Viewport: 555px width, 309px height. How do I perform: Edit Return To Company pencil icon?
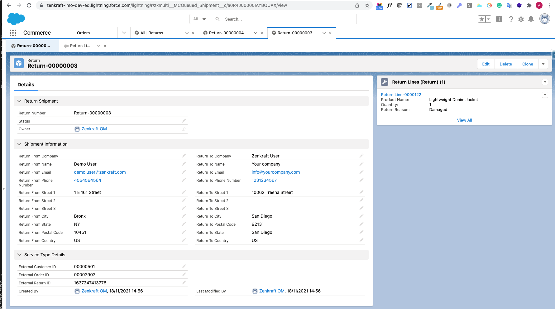(x=361, y=156)
